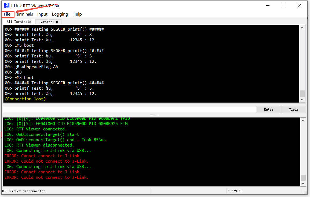Screen dimensions: 310x197
Task: Click the "00> BBB" terminal line
Action: (x=13, y=72)
